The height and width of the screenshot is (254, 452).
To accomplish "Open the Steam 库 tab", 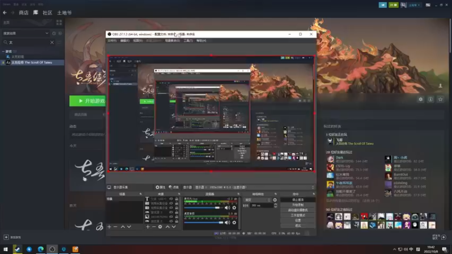I will click(36, 12).
